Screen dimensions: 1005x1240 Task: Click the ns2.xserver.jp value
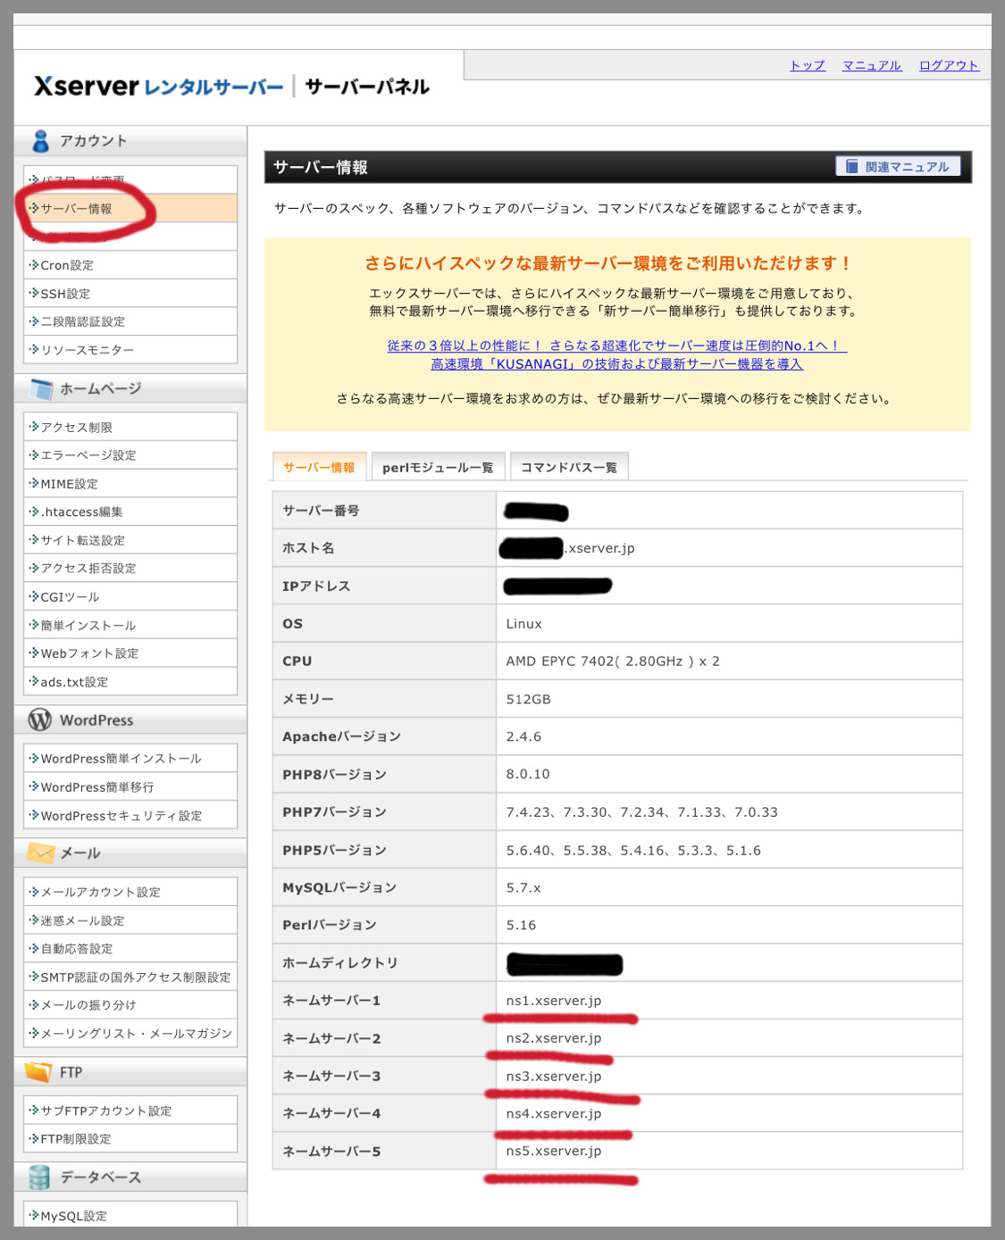(554, 1038)
